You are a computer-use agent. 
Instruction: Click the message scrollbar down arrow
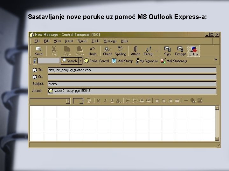pyautogui.click(x=217, y=139)
